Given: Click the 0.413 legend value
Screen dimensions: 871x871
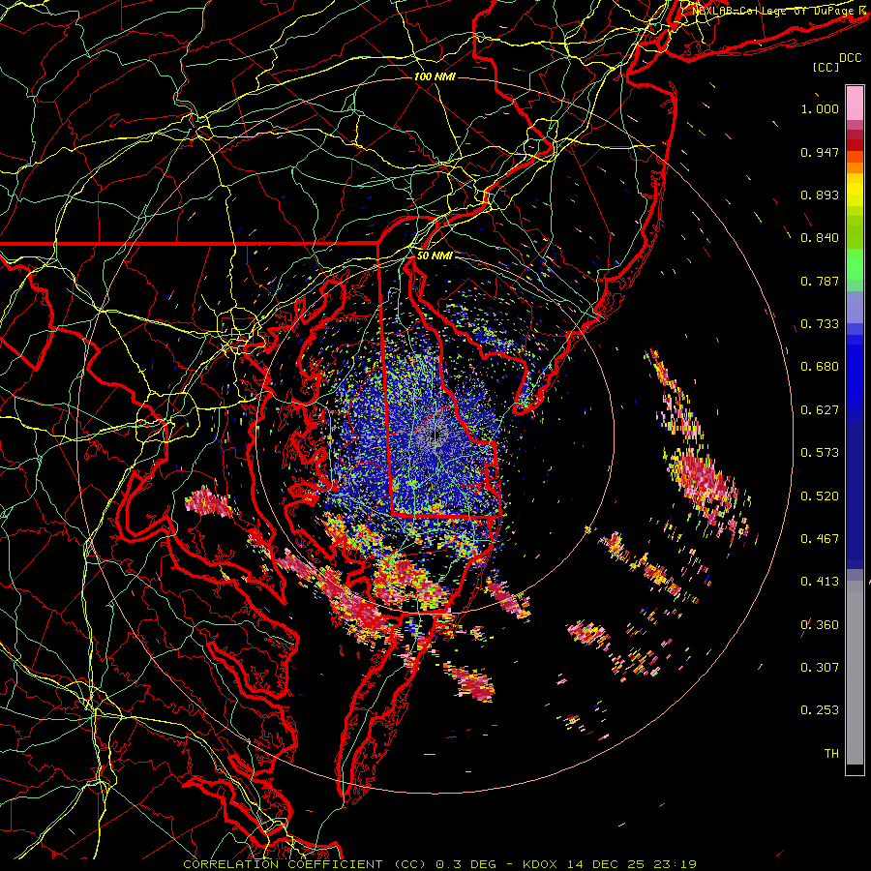Looking at the screenshot, I should [x=820, y=582].
